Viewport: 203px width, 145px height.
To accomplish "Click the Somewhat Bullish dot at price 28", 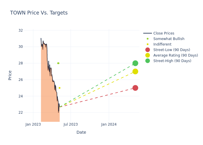I will click(58, 63).
